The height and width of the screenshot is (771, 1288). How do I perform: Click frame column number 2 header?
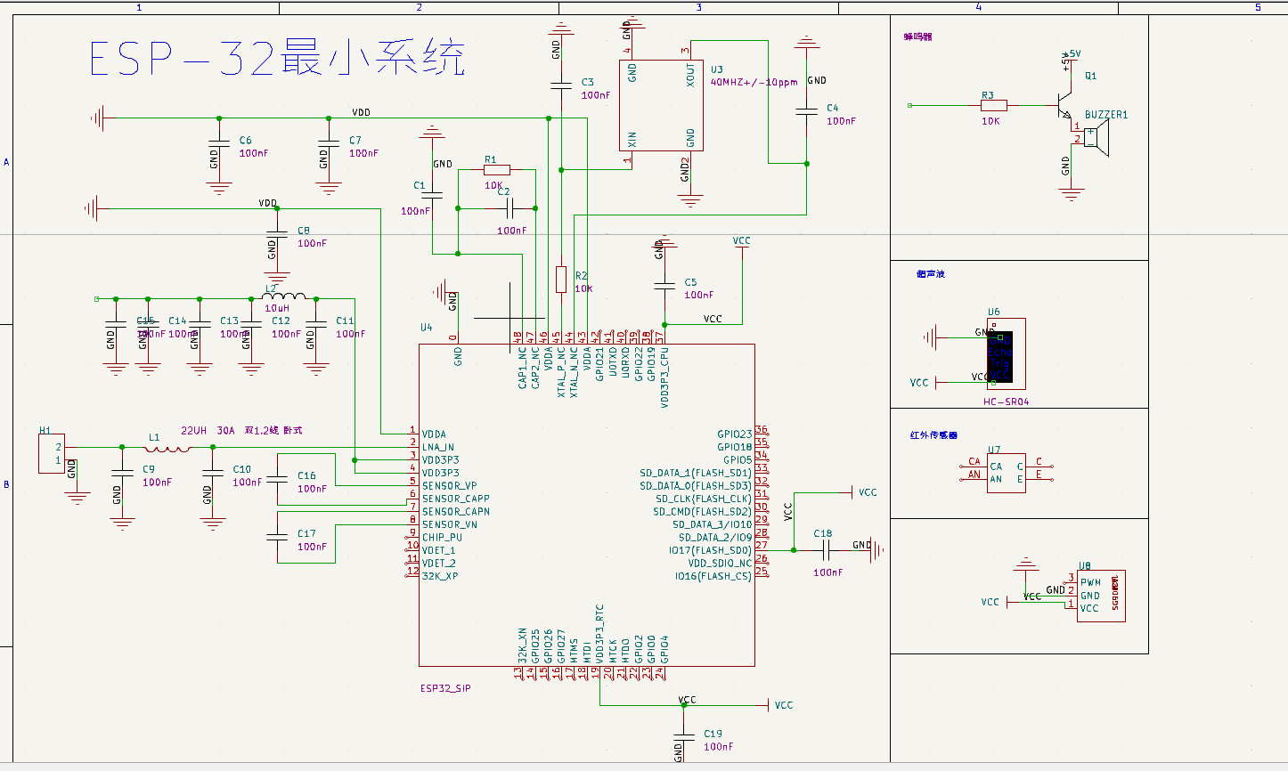point(420,7)
